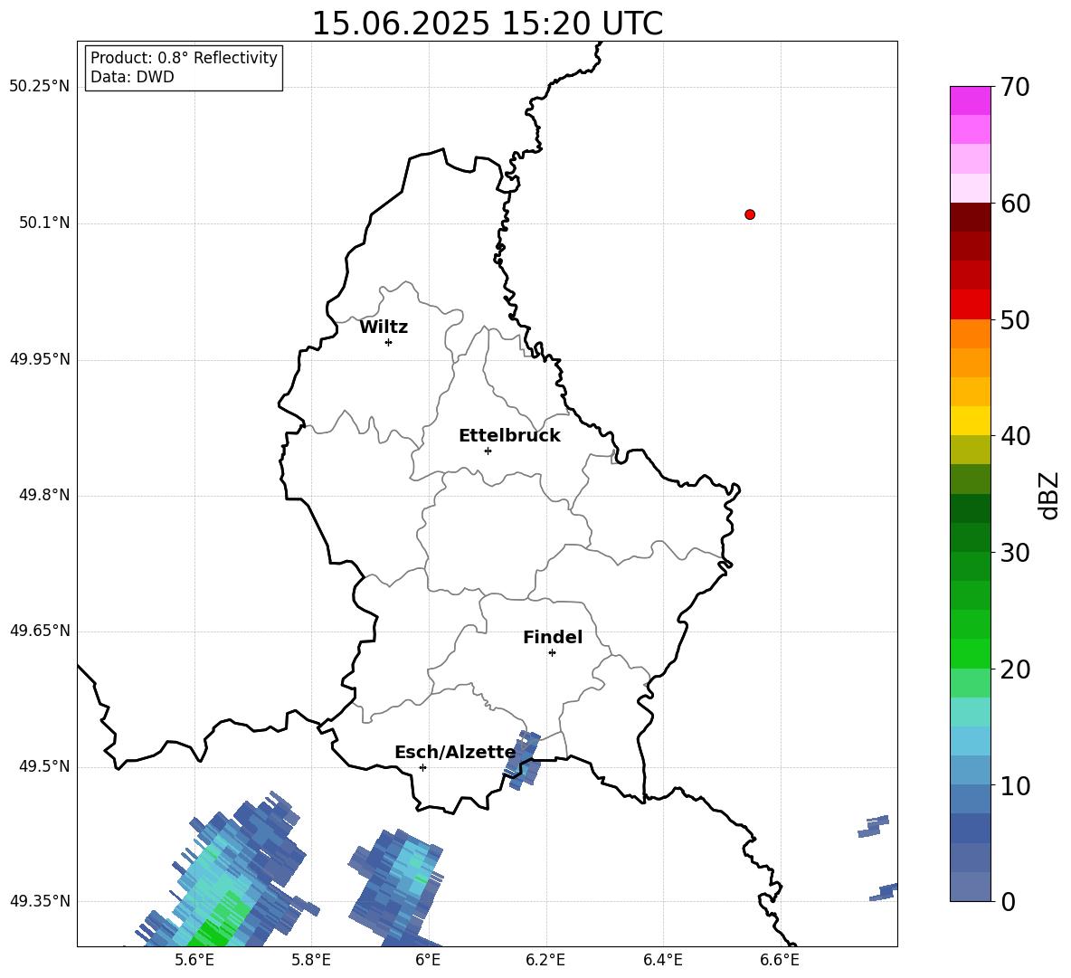Click the 6.4°E longitude label
This screenshot has width=1071, height=978.
click(662, 960)
